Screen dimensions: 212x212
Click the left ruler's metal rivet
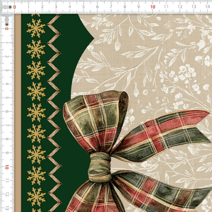pyautogui.click(x=7, y=25)
